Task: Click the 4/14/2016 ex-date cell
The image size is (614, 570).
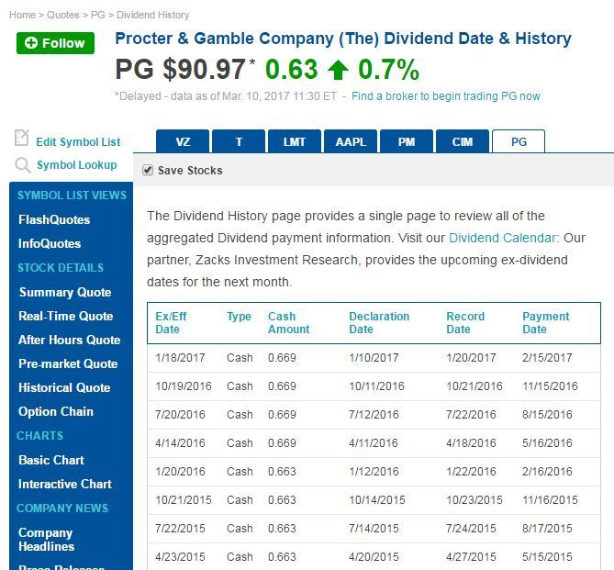Action: click(x=180, y=443)
